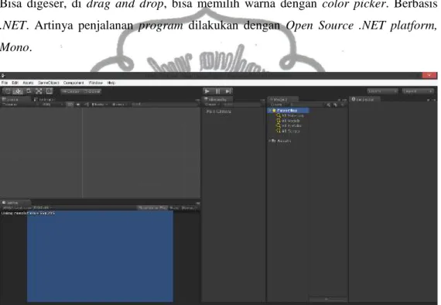Open the Scene view render mode dropdown
The height and width of the screenshot is (305, 441).
(x=52, y=105)
